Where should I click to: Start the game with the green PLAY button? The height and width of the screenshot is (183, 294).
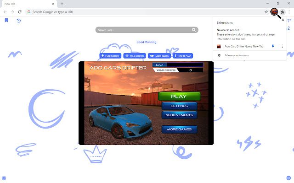pos(179,97)
